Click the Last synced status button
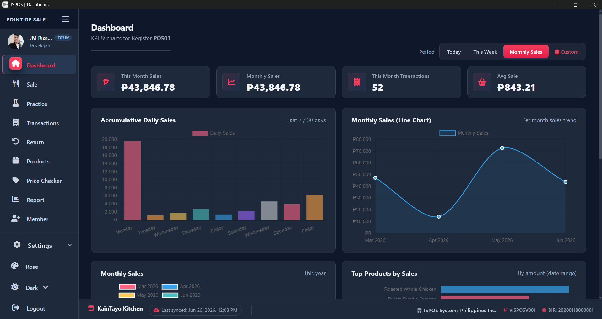The height and width of the screenshot is (319, 602). pyautogui.click(x=195, y=310)
